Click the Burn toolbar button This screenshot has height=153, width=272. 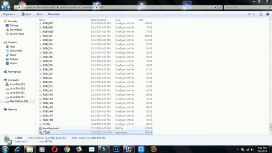40,14
